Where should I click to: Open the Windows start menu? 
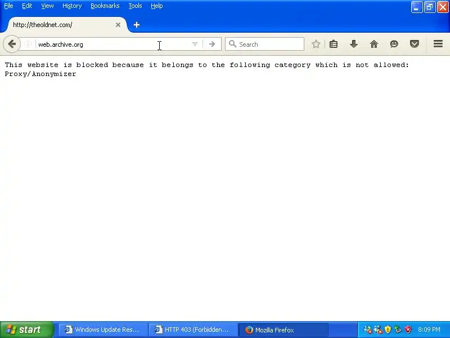[x=26, y=330]
